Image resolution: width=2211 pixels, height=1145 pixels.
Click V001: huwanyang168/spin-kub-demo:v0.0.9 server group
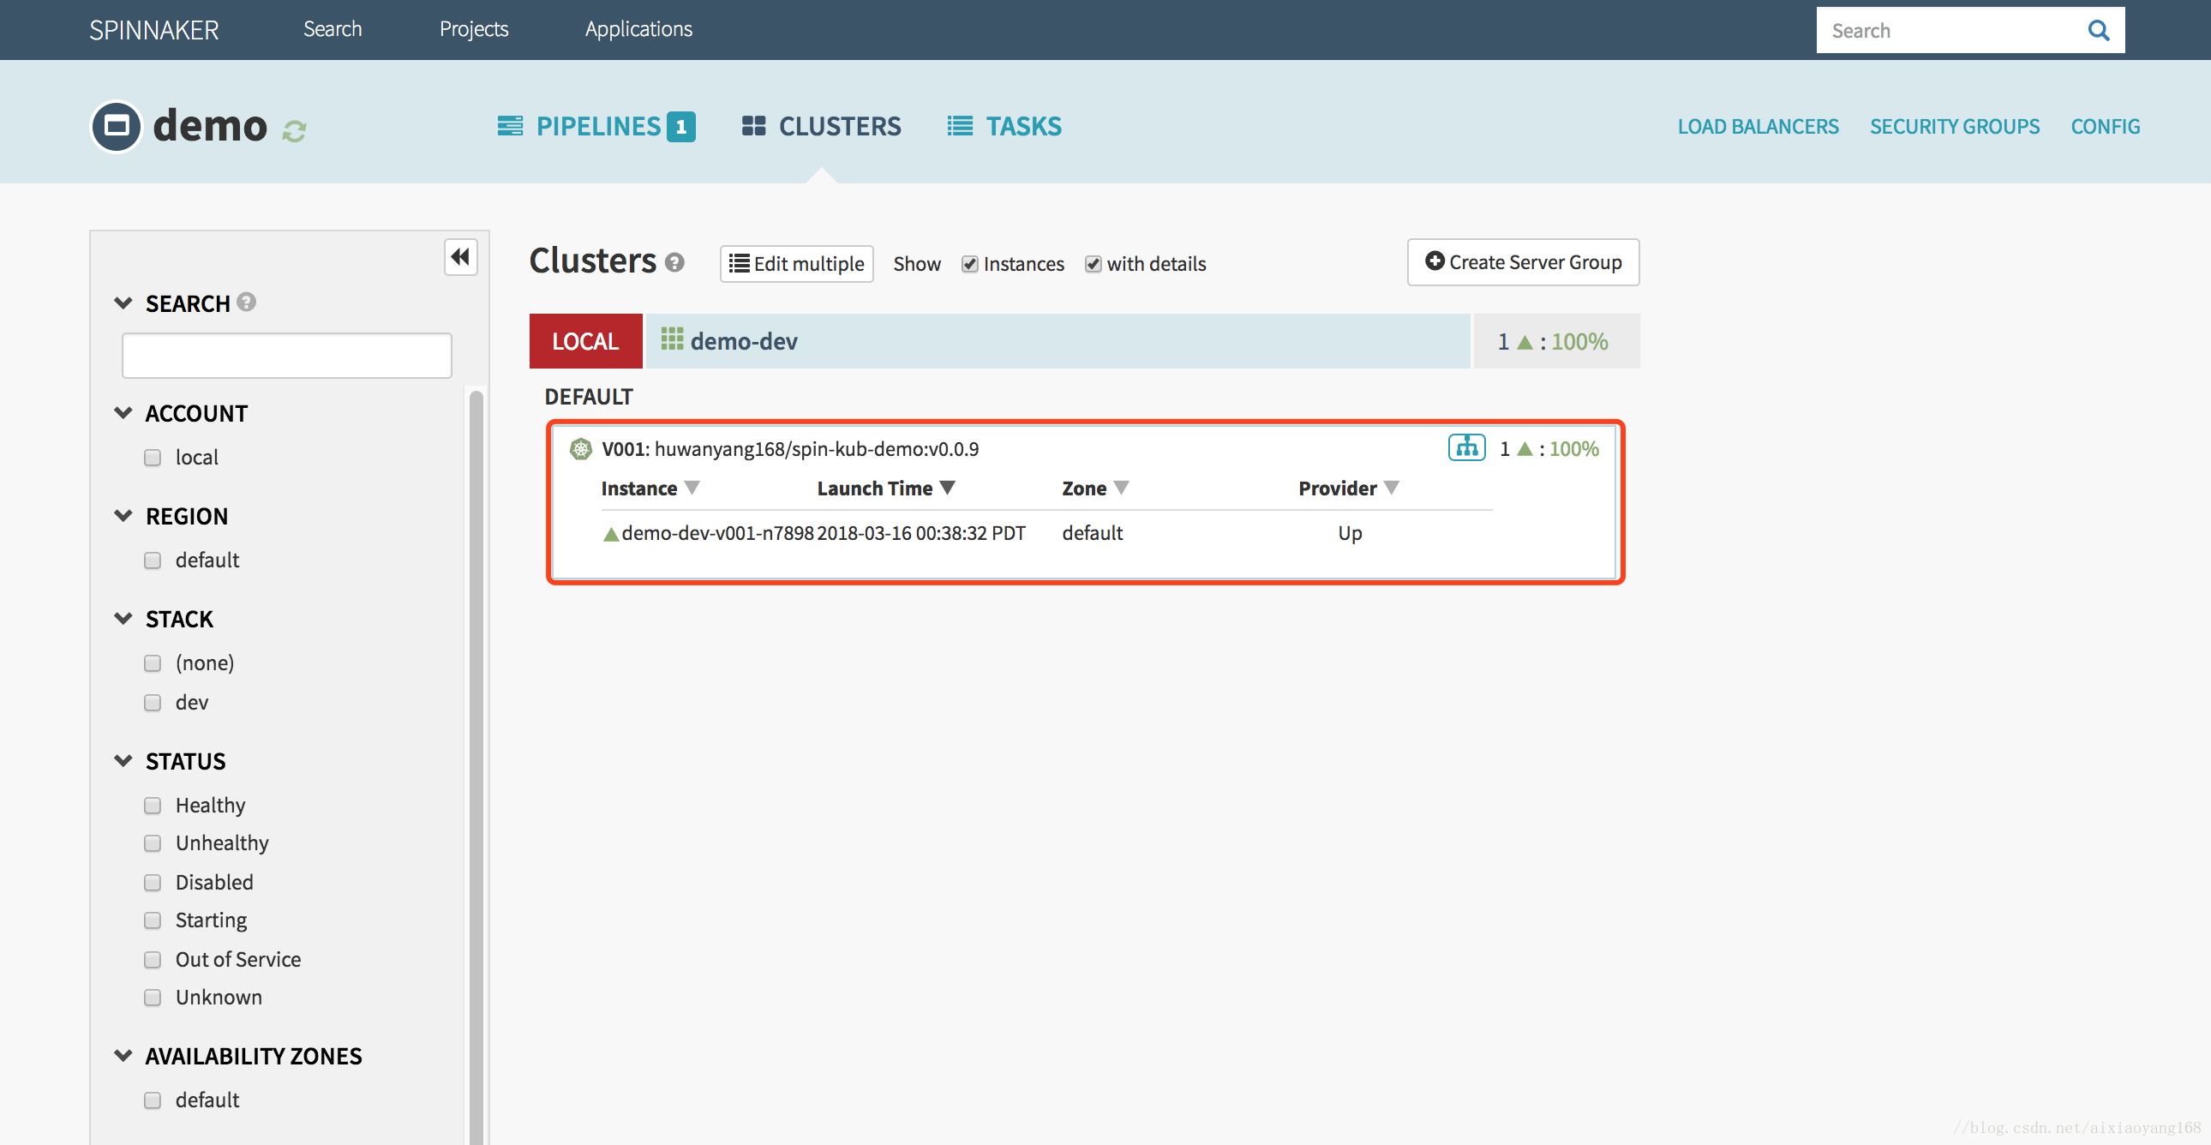[789, 449]
